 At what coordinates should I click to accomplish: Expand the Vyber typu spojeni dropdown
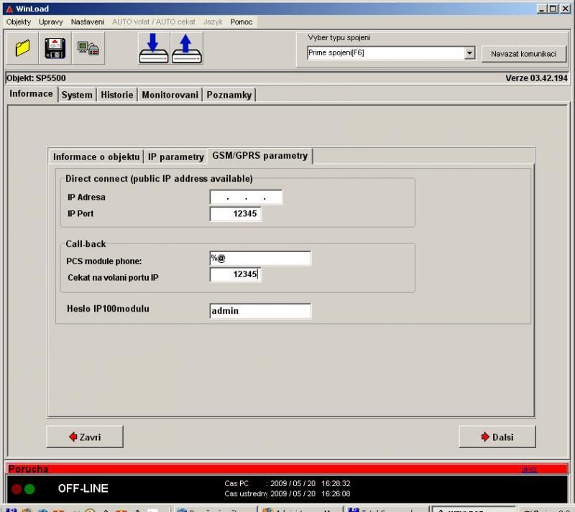pos(470,53)
